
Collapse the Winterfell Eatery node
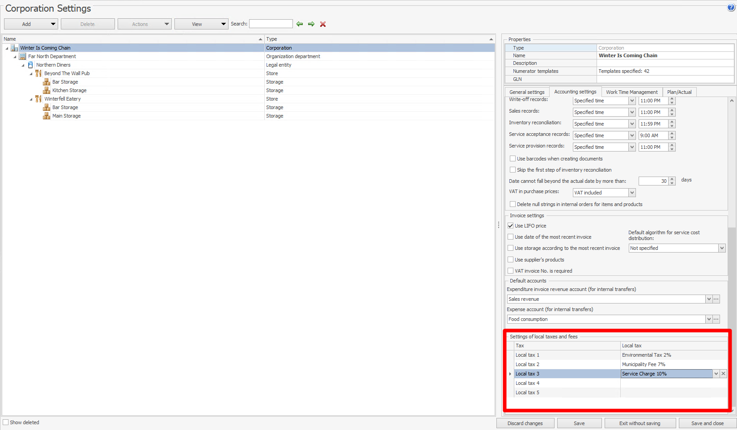[31, 99]
